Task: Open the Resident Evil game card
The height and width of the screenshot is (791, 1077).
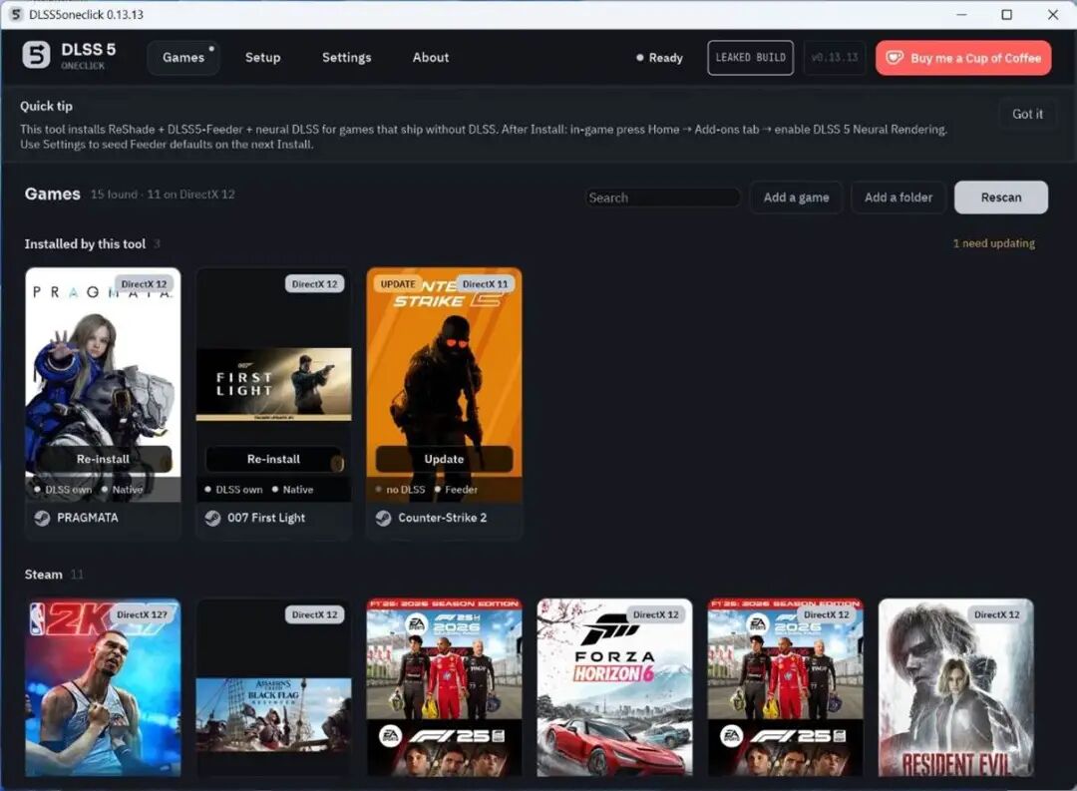Action: point(956,687)
